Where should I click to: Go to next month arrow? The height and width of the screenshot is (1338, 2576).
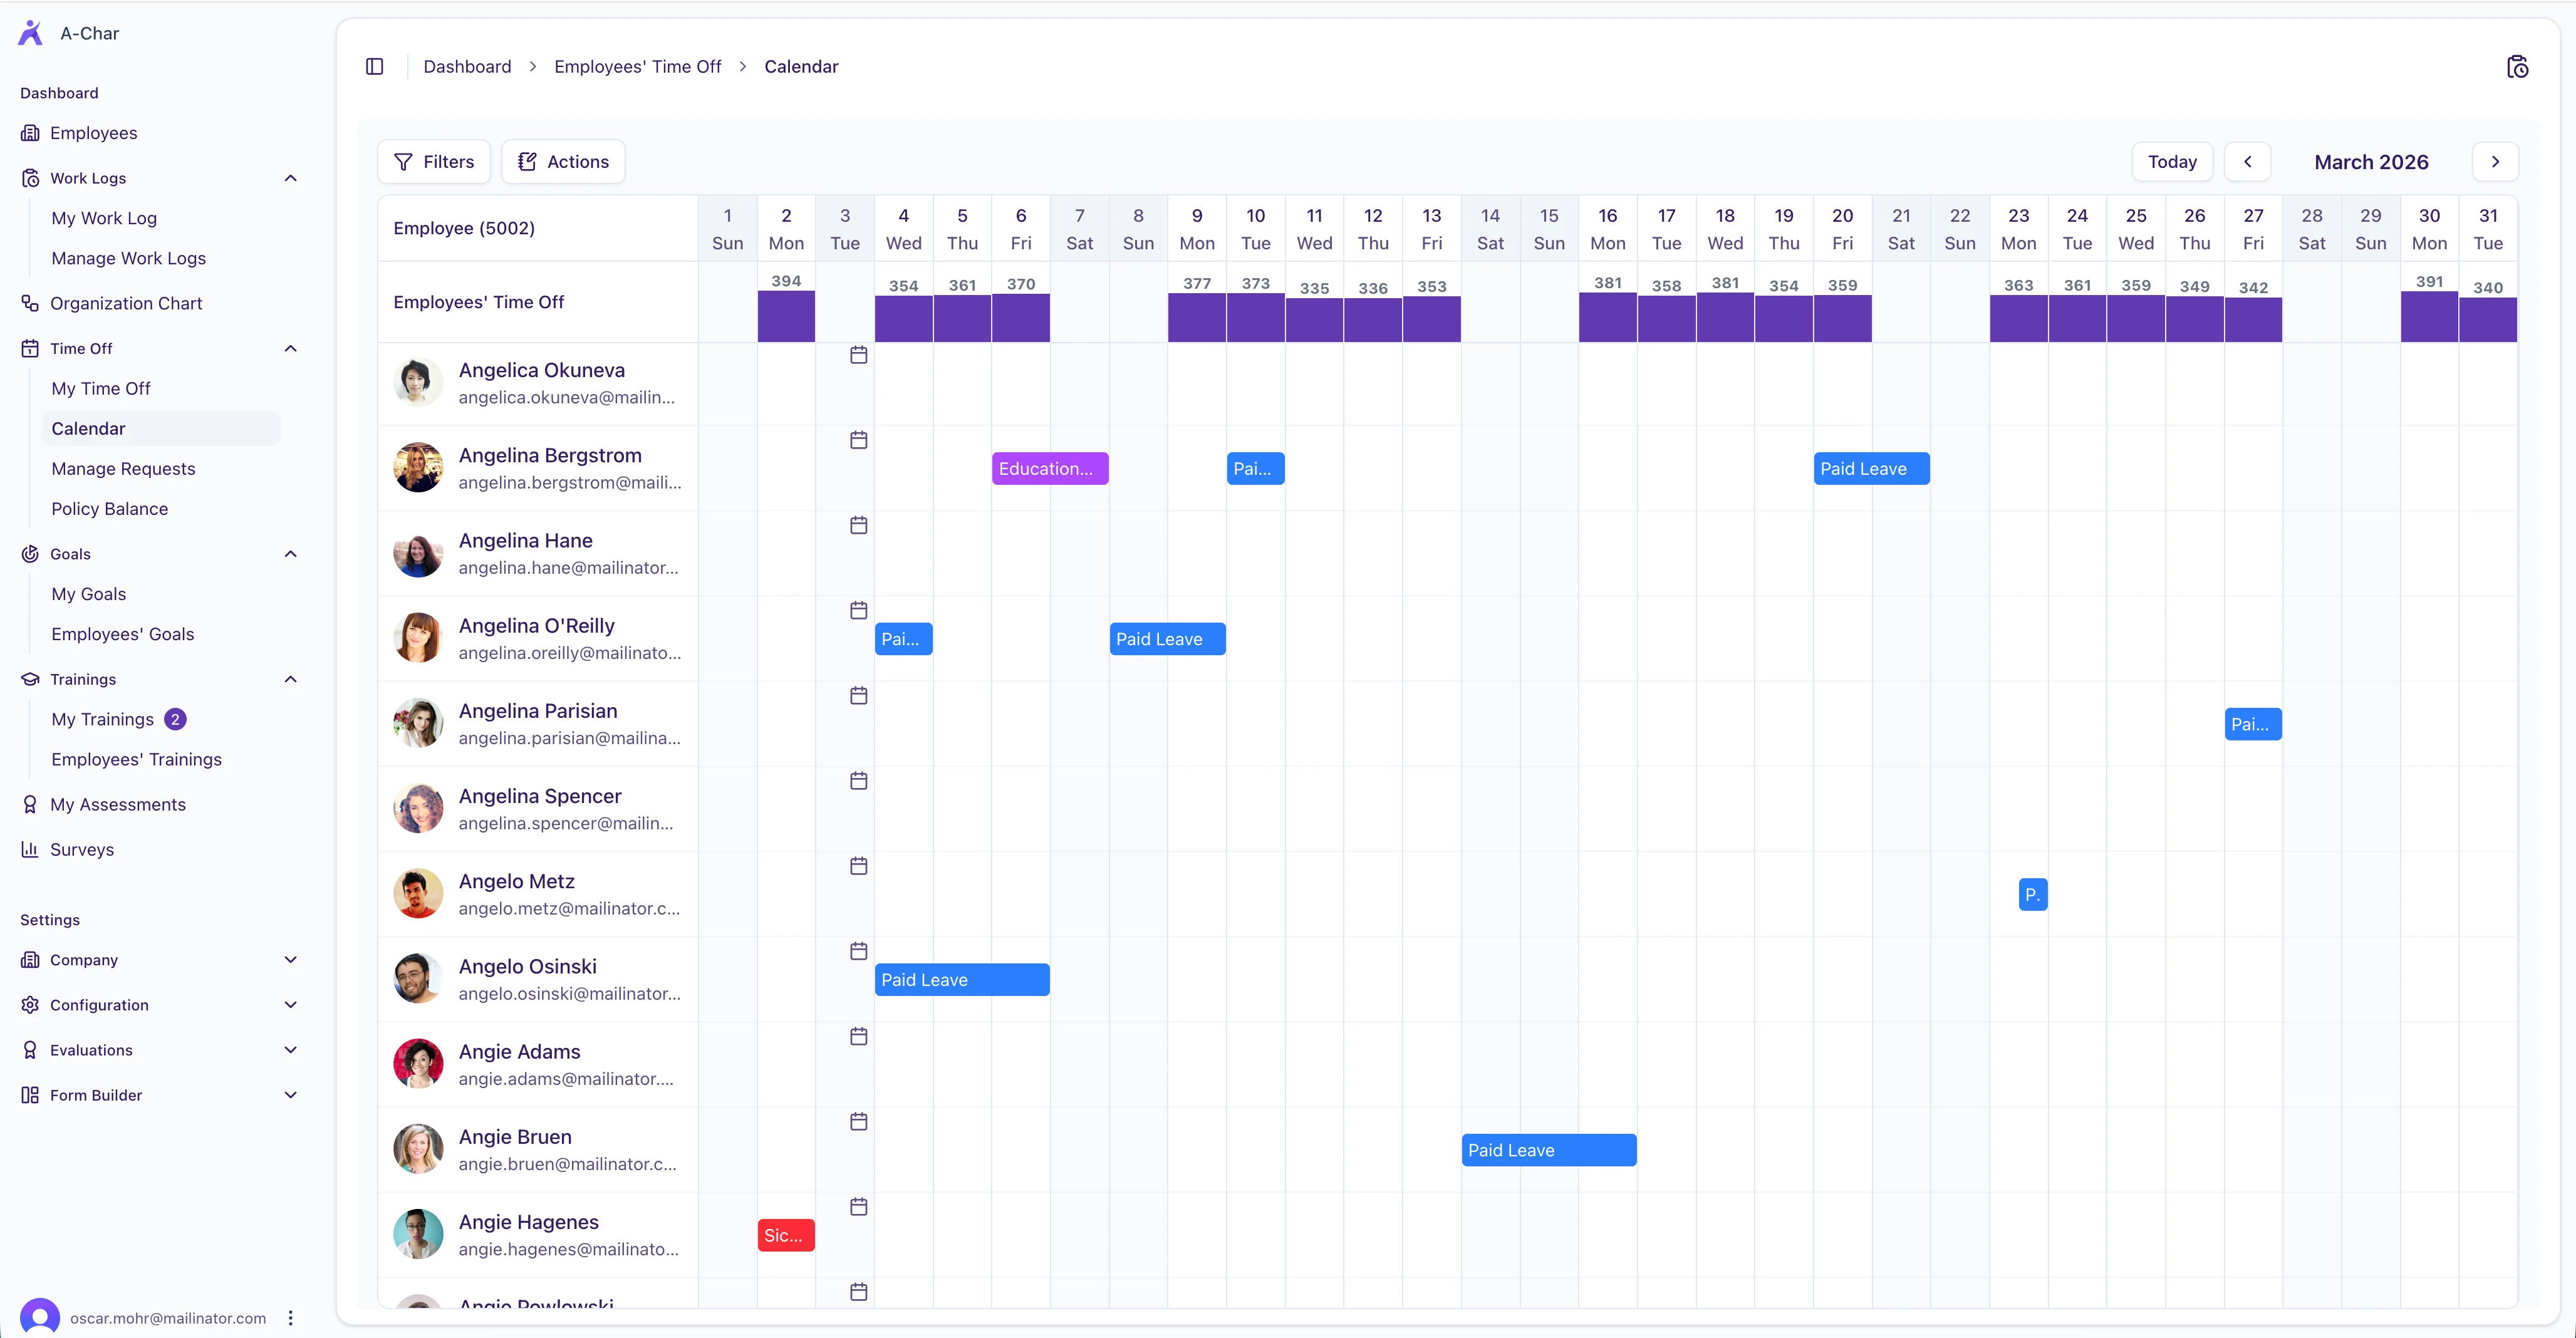point(2495,162)
